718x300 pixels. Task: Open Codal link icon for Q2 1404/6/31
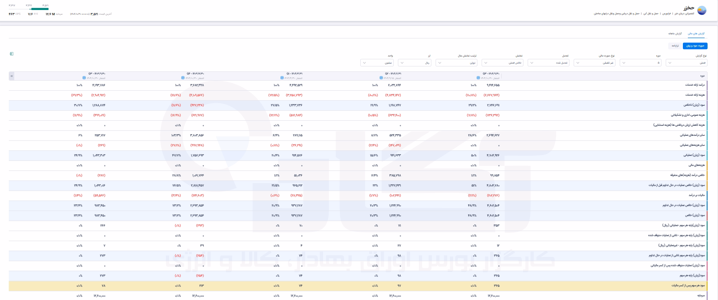381,78
